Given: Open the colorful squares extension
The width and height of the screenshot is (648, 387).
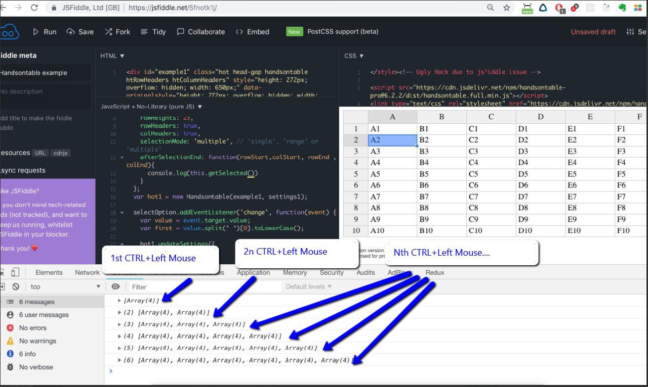Looking at the screenshot, I should coord(637,8).
